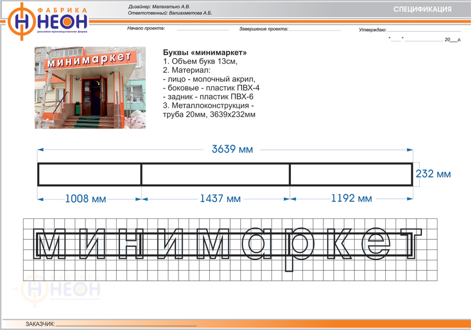Click the 'Утверждаю' signature line
The width and height of the screenshot is (471, 330).
tap(424, 30)
